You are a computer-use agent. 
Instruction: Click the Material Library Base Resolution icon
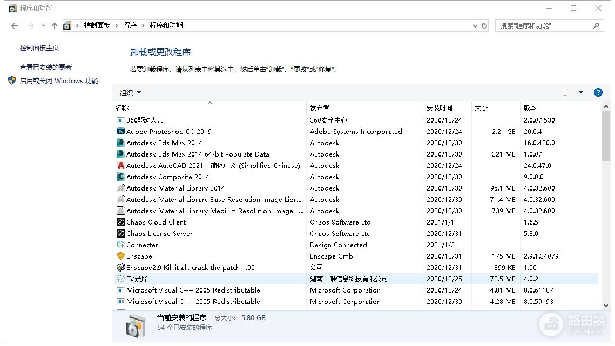tap(121, 200)
